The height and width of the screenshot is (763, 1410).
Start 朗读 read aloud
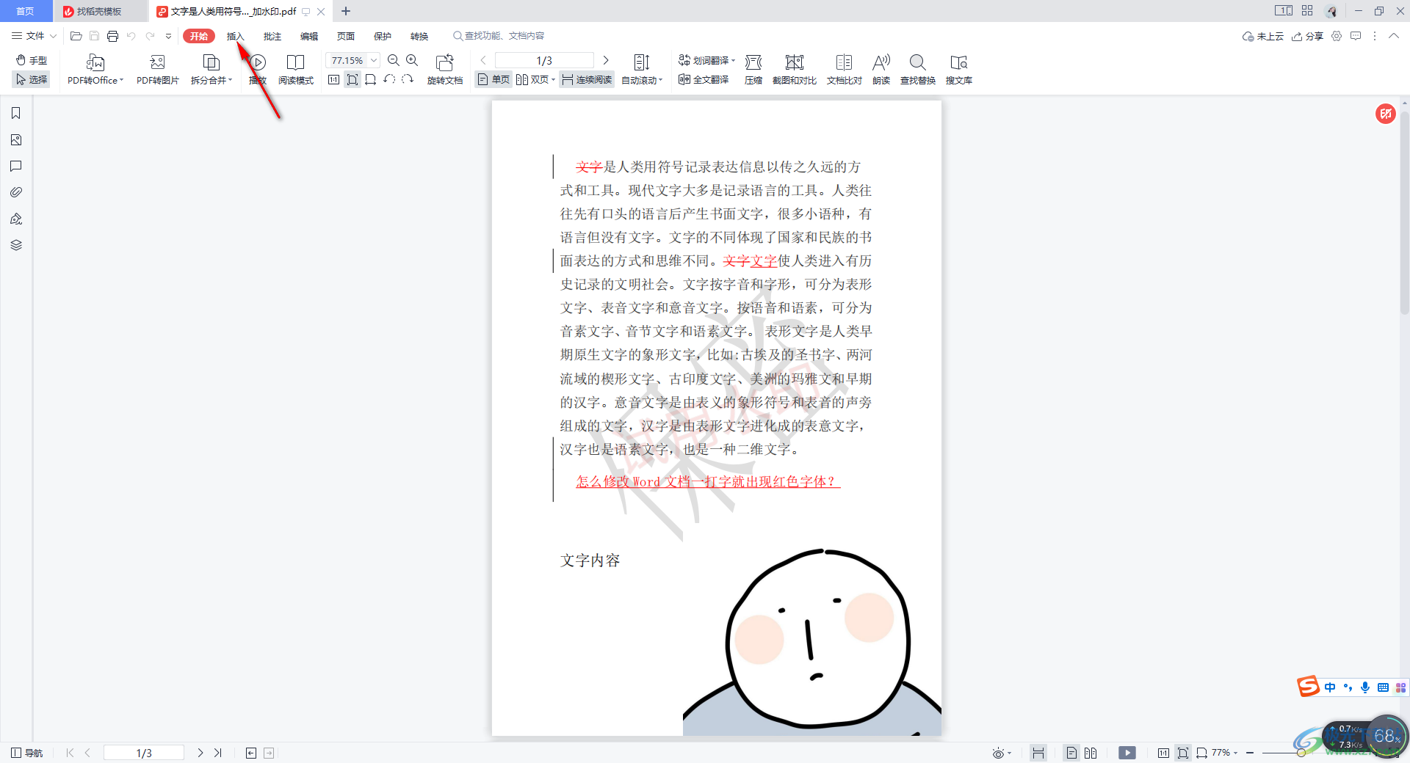click(x=881, y=70)
